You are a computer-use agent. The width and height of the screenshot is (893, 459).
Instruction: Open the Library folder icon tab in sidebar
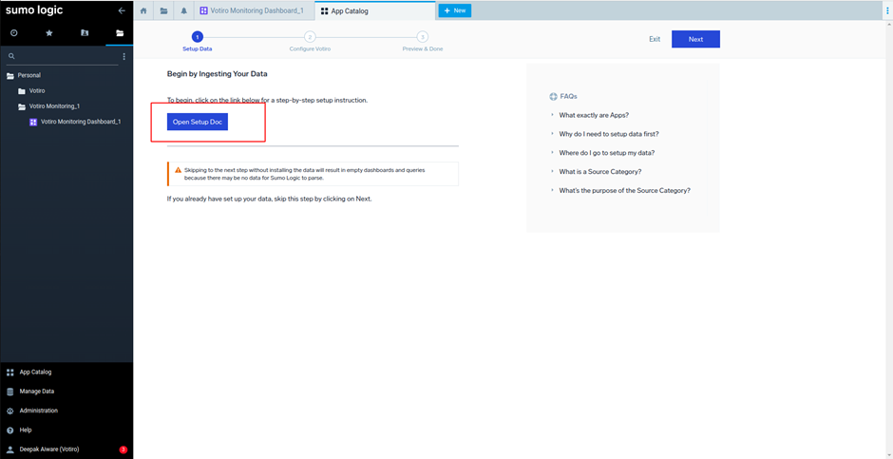pyautogui.click(x=120, y=33)
